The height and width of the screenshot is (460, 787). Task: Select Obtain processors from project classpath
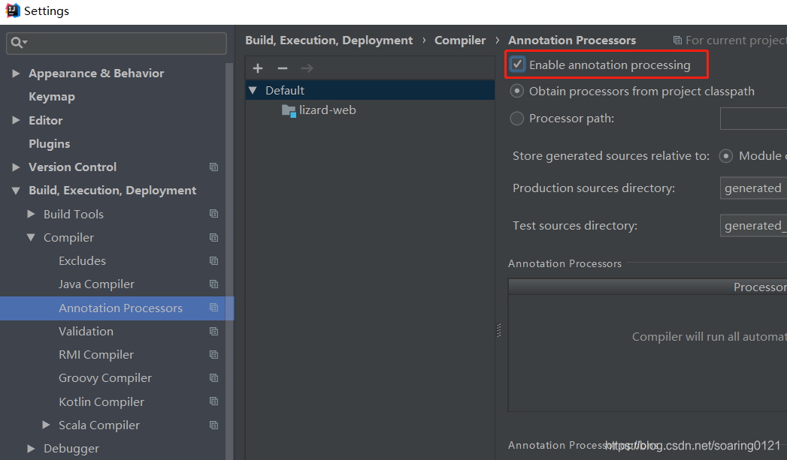pyautogui.click(x=517, y=92)
